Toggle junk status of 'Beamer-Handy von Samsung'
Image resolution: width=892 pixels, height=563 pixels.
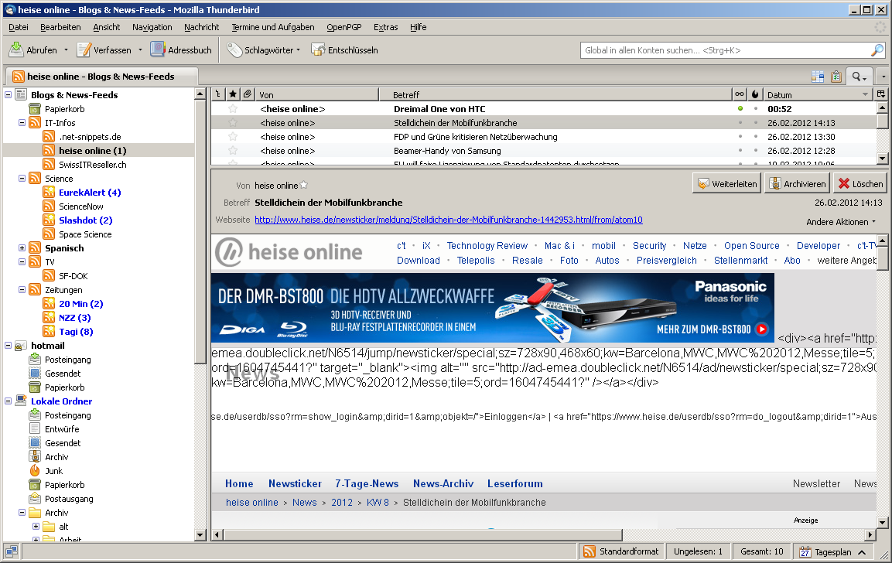[x=755, y=151]
